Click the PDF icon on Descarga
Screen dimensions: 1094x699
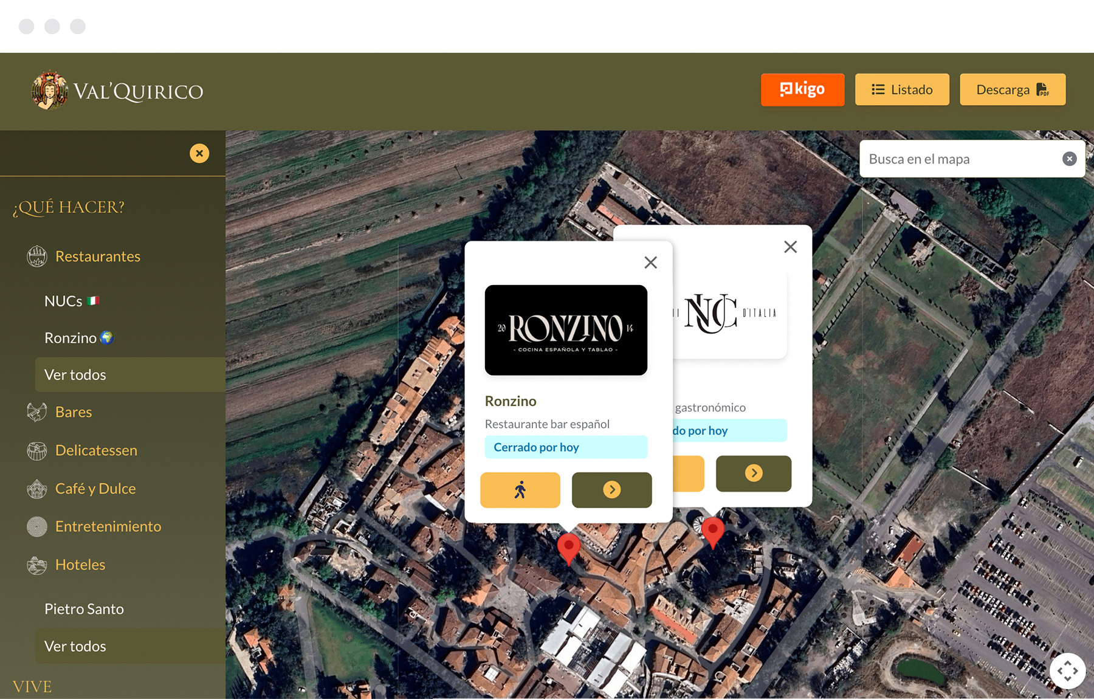coord(1043,89)
